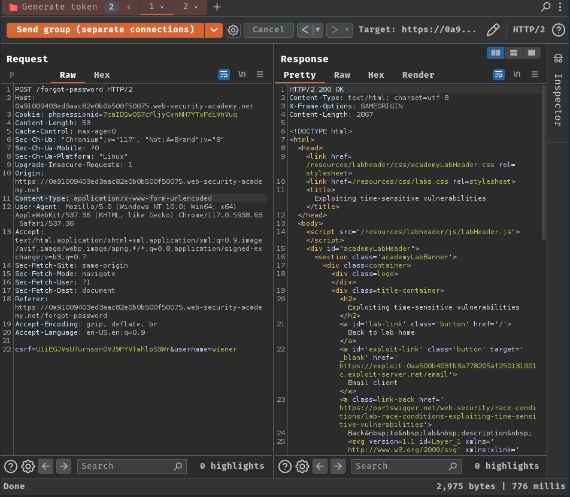Viewport: 570px width, 497px height.
Task: Open request search help icon
Action: [11, 466]
